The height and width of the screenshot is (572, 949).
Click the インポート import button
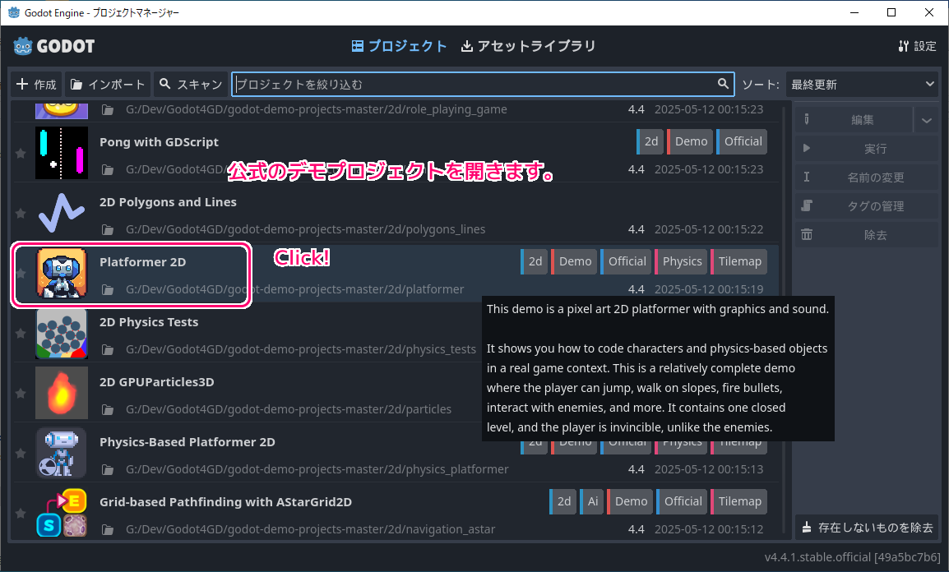click(x=108, y=84)
